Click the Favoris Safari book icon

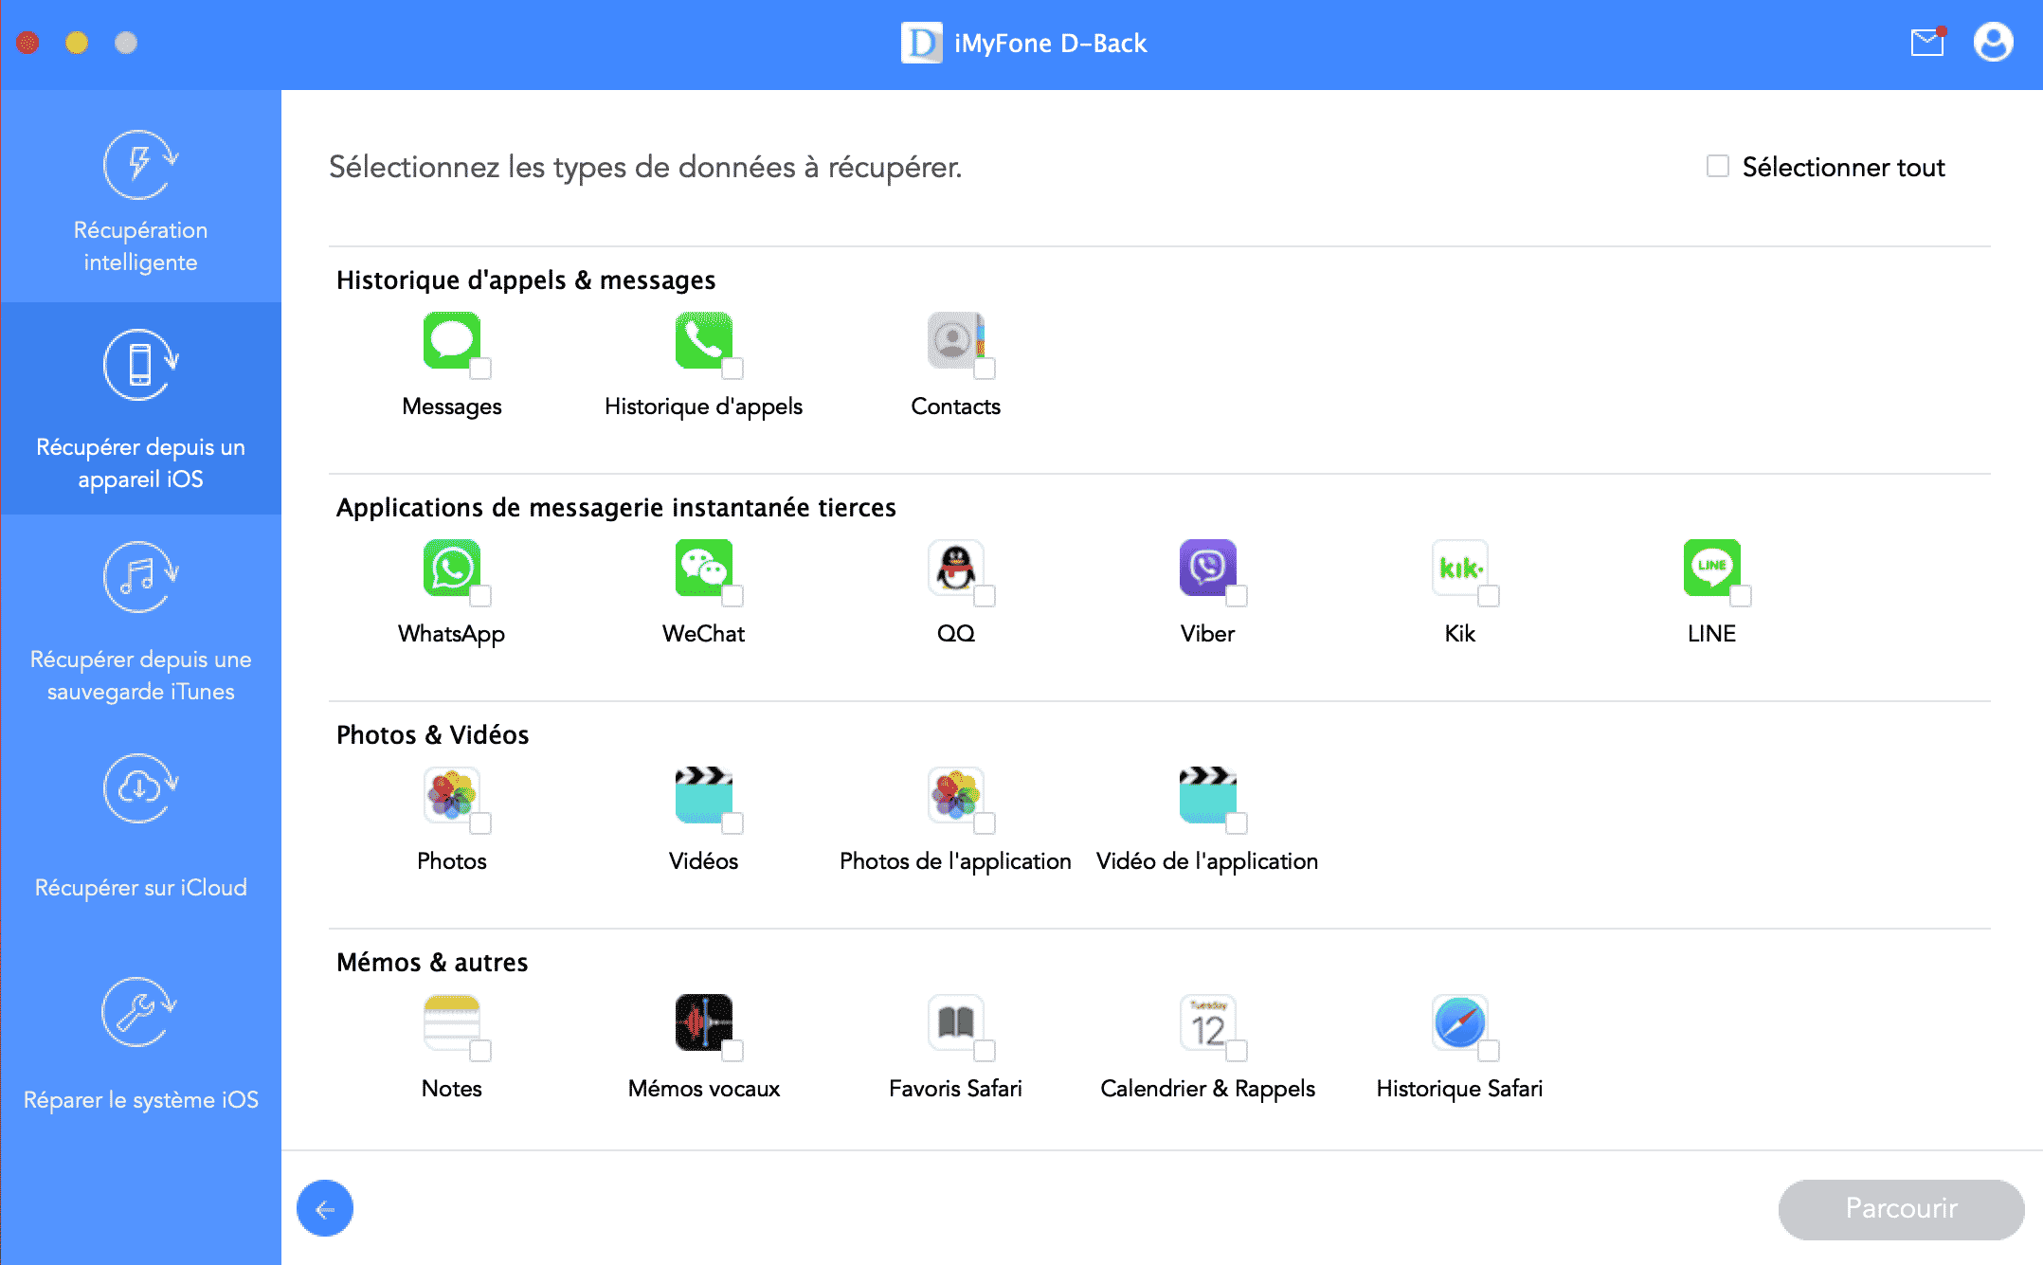(x=956, y=1022)
